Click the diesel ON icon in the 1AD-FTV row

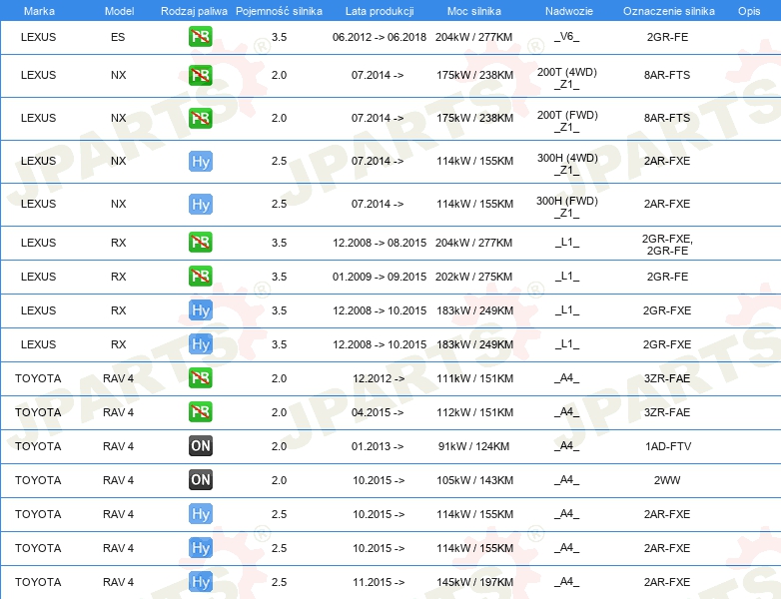coord(201,446)
